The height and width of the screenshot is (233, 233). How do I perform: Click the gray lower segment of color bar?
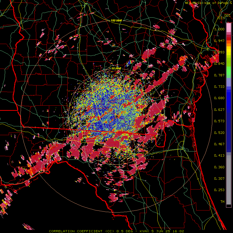[229, 180]
